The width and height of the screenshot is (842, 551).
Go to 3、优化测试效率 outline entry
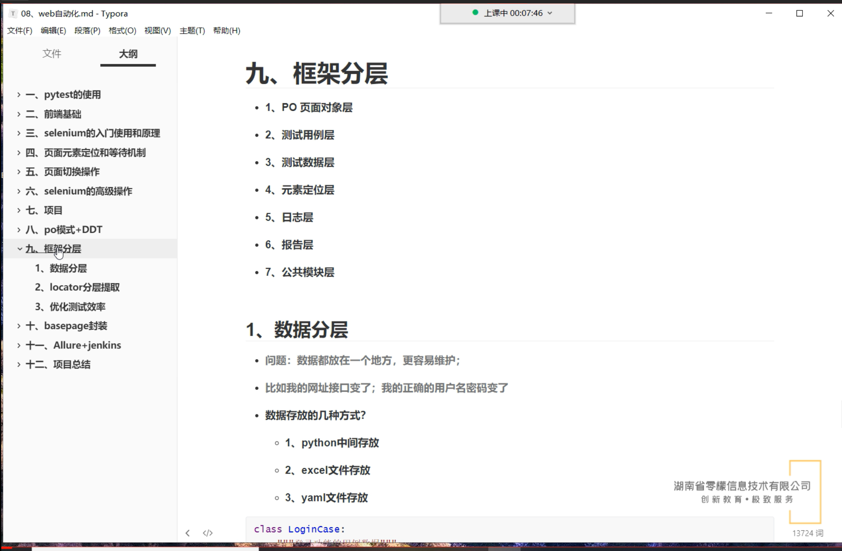(70, 307)
